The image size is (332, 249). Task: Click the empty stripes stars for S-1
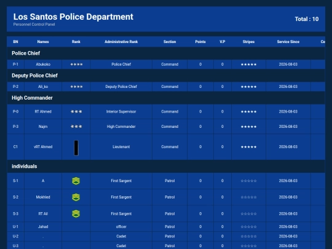[x=248, y=181]
